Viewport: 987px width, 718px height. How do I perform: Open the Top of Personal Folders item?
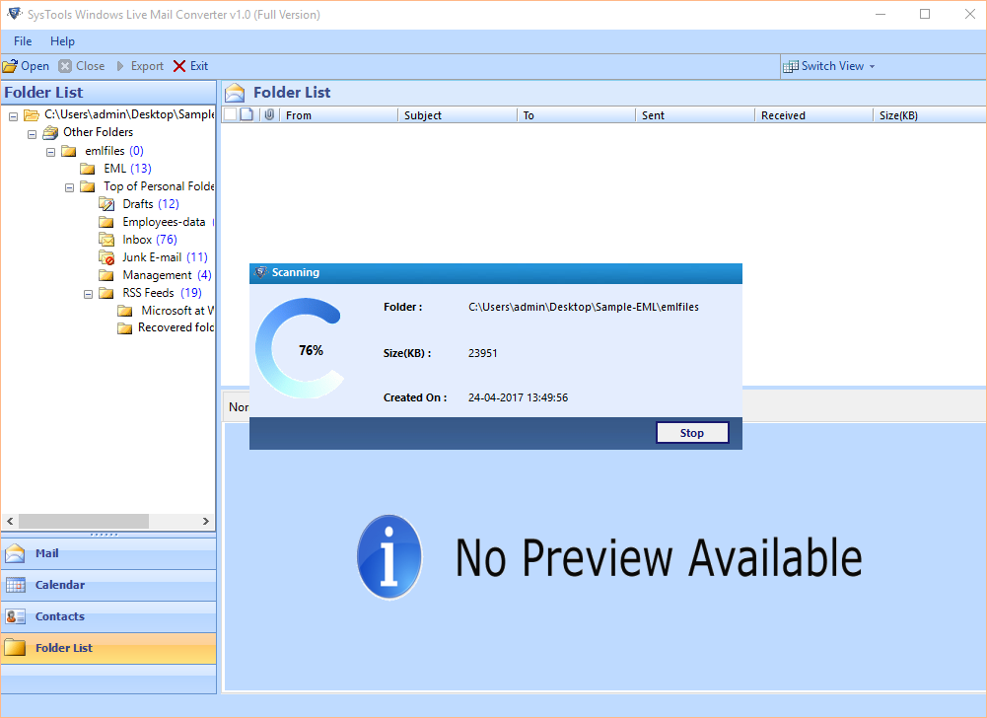pyautogui.click(x=159, y=186)
